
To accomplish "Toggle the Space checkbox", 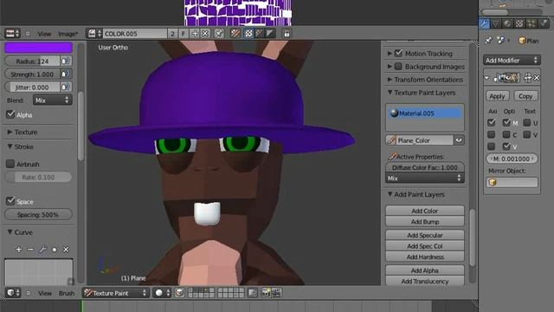I will click(x=10, y=201).
